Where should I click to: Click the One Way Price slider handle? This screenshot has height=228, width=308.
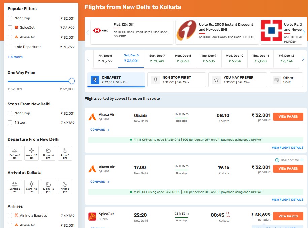[71, 81]
